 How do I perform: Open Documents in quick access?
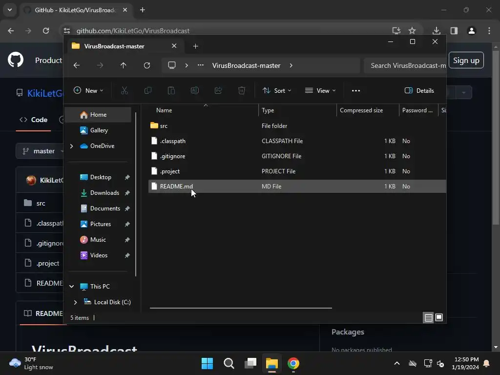click(98, 208)
